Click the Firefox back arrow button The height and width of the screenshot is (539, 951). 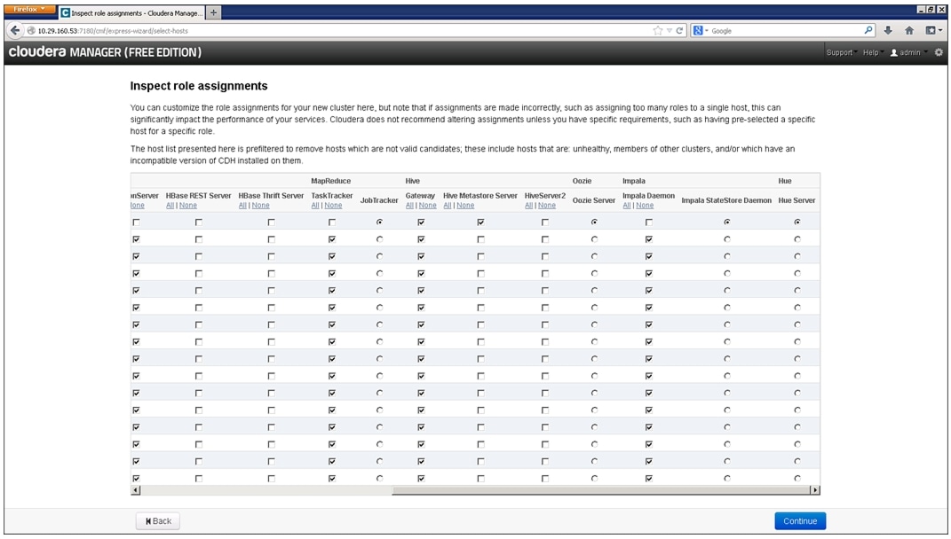point(15,30)
